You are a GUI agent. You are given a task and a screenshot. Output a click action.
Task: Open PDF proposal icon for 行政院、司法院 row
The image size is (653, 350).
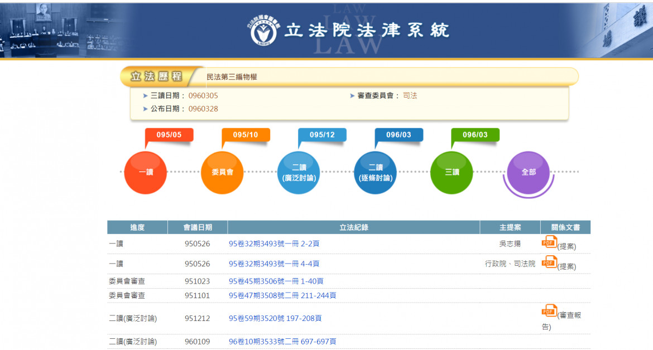point(549,262)
